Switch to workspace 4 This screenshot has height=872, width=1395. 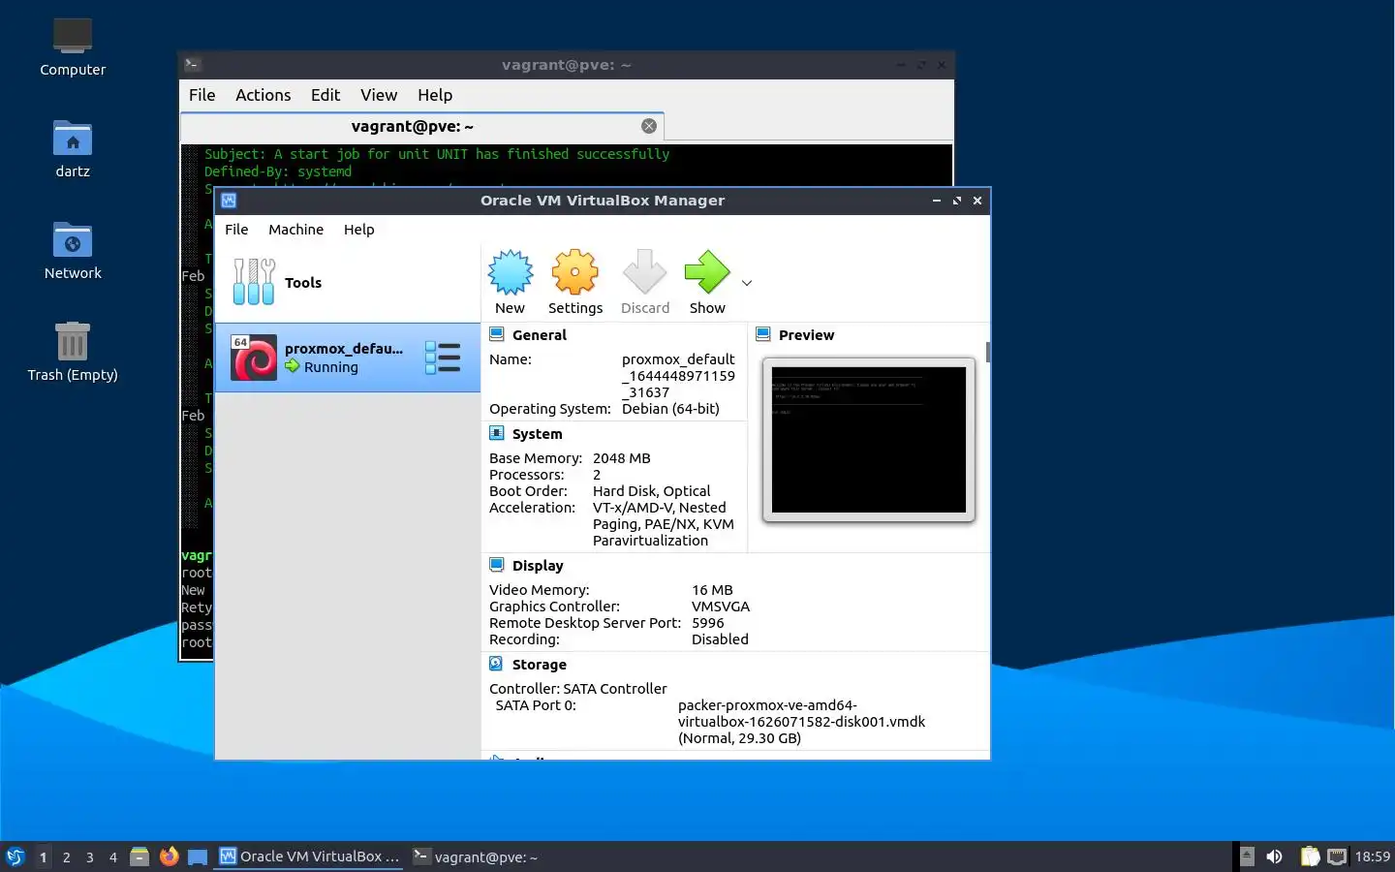pos(112,856)
